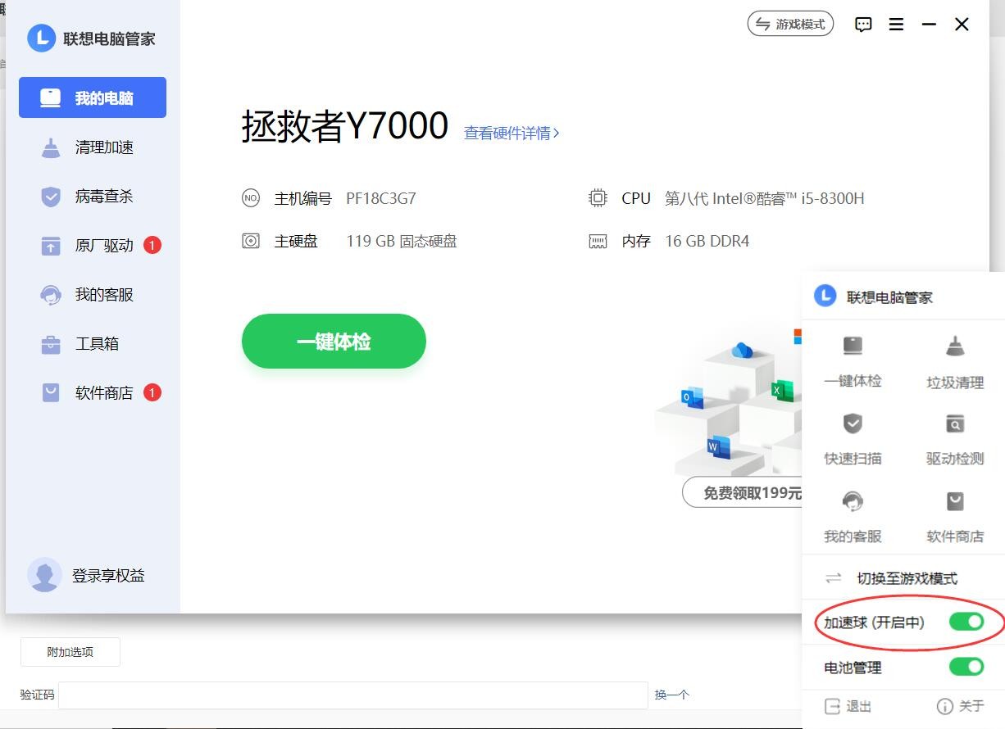1005x729 pixels.
Task: Toggle the 加速球 switch off
Action: [x=966, y=623]
